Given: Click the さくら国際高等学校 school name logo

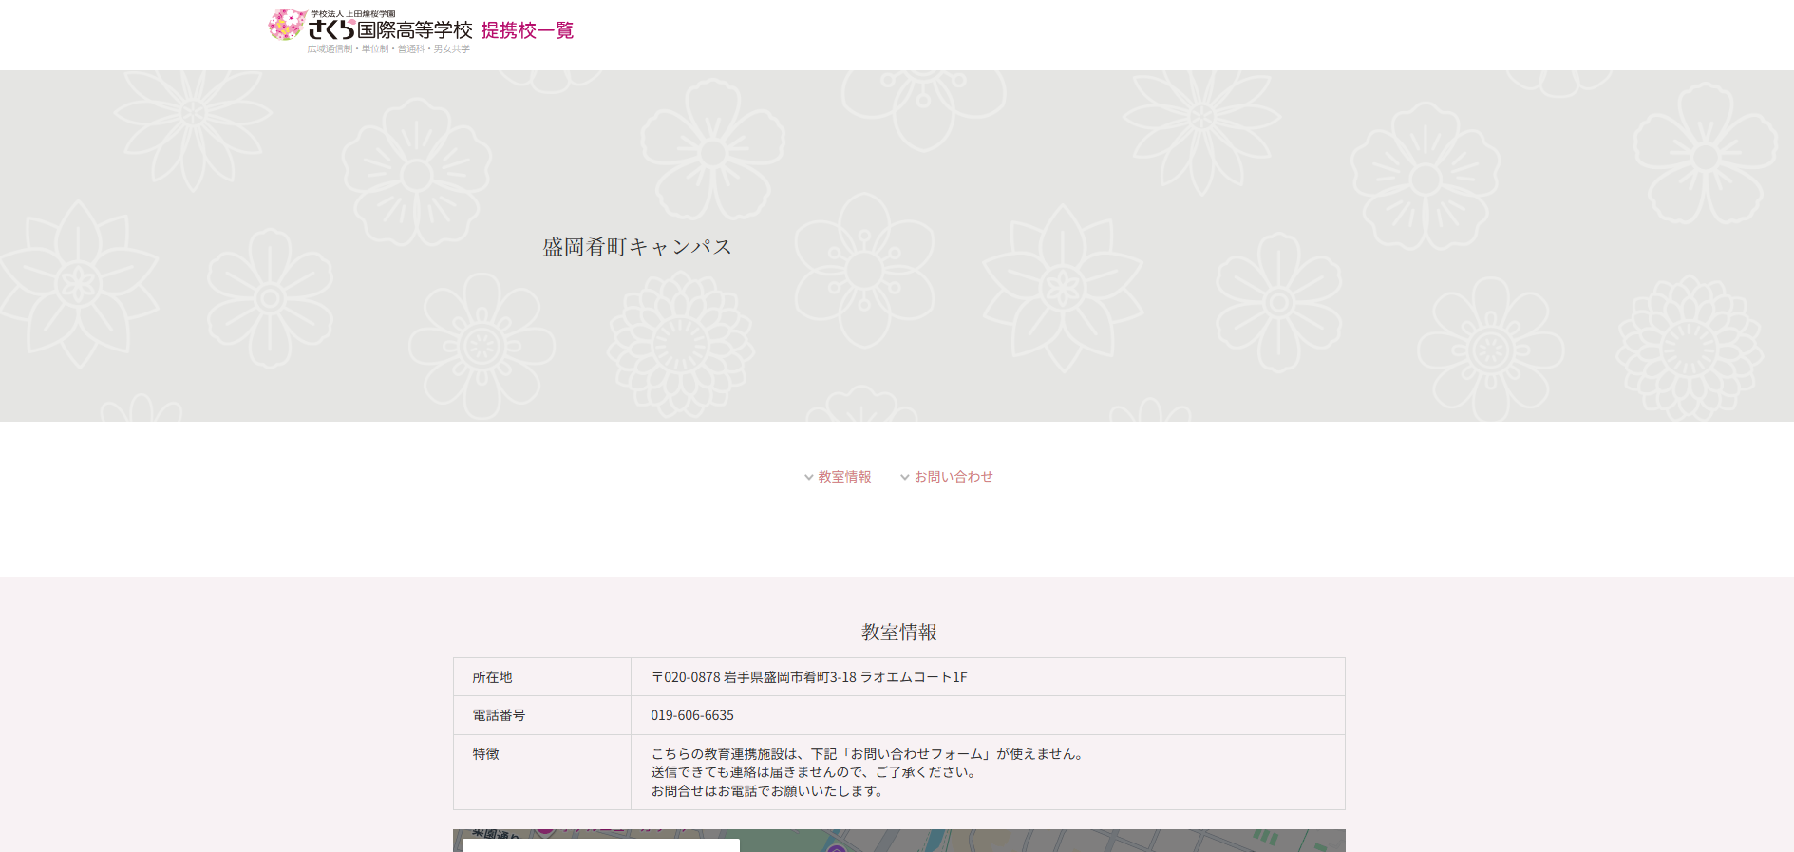Looking at the screenshot, I should [x=389, y=30].
